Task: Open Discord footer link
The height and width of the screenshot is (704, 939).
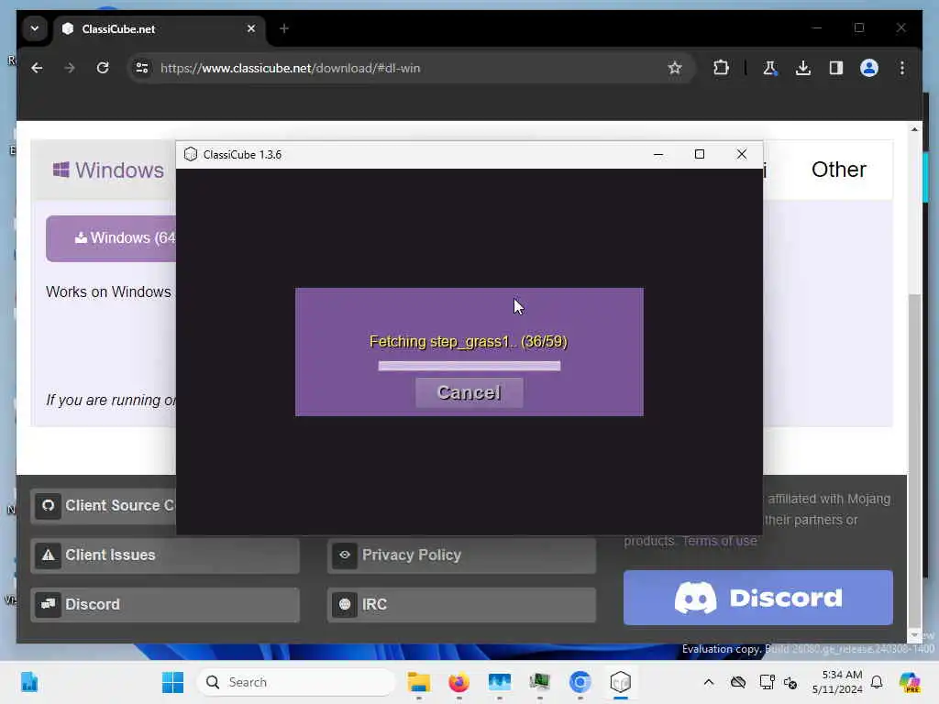Action: (x=165, y=605)
